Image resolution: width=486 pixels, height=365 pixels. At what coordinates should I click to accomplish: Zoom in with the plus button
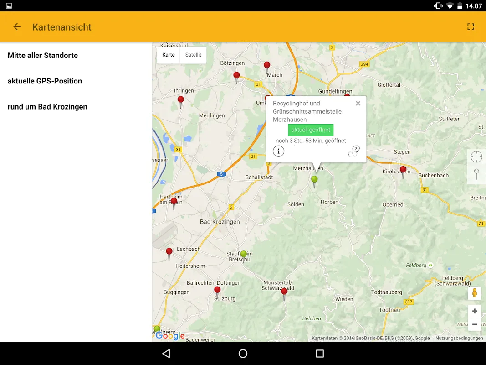(474, 311)
